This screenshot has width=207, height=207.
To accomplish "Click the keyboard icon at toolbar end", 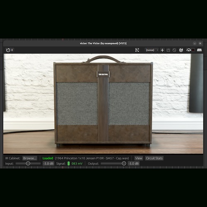I will pyautogui.click(x=199, y=50).
